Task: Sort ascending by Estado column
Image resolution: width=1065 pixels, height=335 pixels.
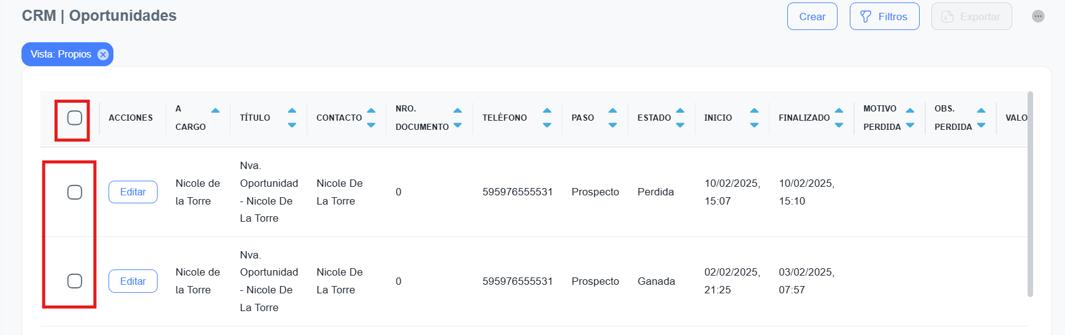Action: coord(680,111)
